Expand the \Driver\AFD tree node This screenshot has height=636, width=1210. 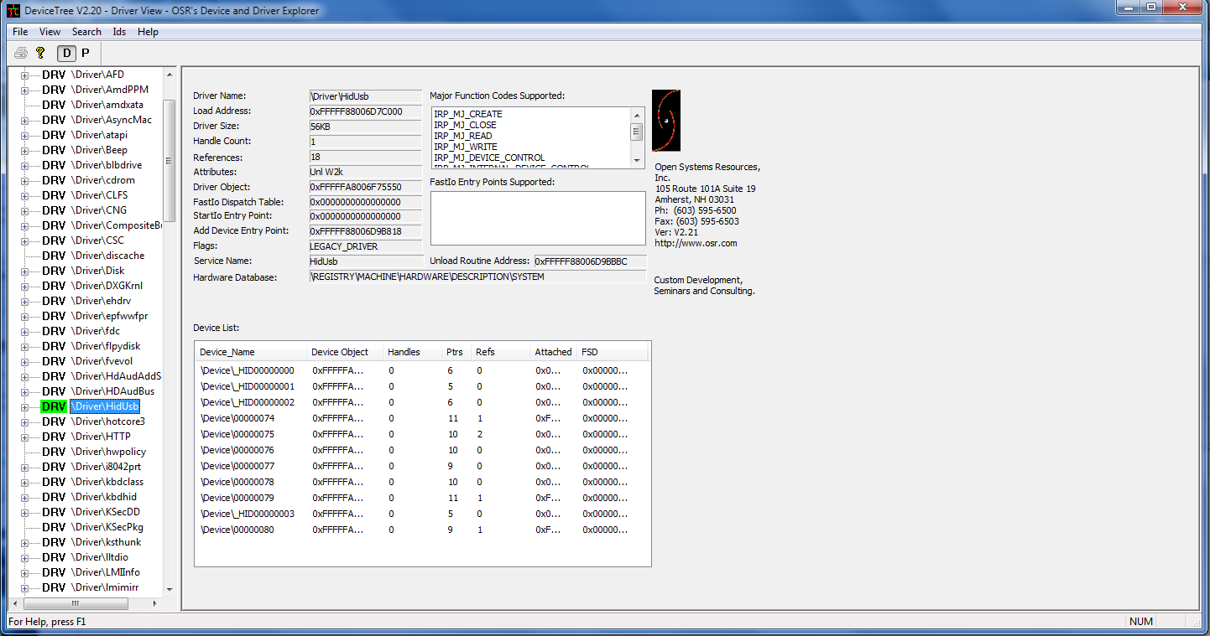(24, 75)
